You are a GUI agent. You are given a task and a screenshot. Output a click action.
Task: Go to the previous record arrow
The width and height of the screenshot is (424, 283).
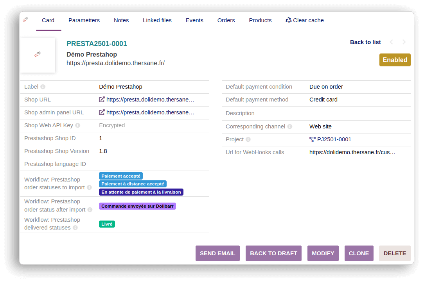(x=391, y=42)
